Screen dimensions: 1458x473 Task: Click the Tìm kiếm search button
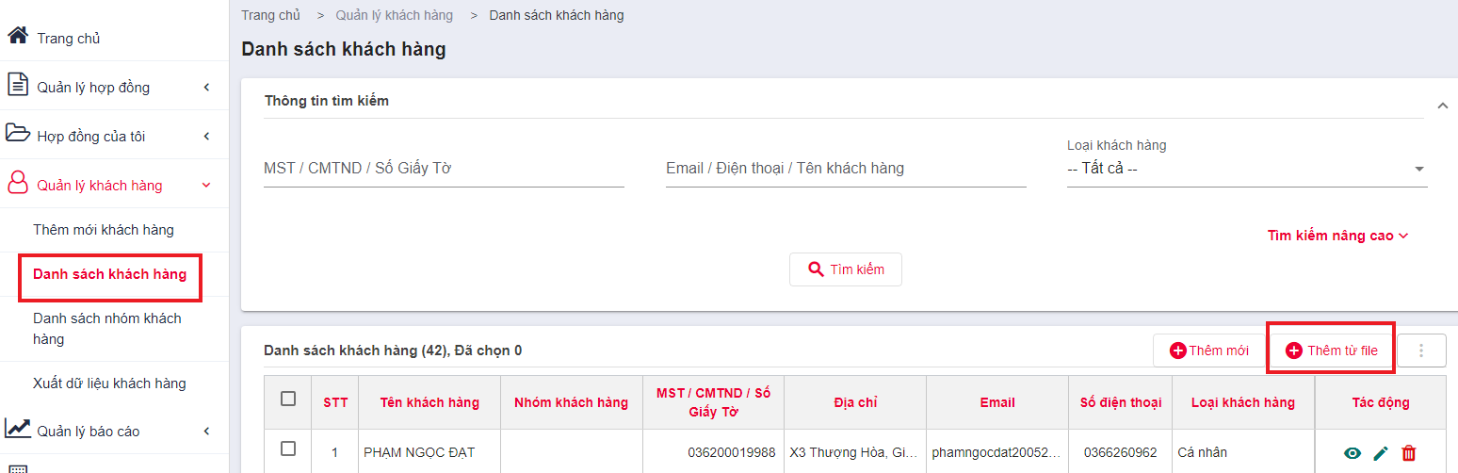click(x=846, y=269)
